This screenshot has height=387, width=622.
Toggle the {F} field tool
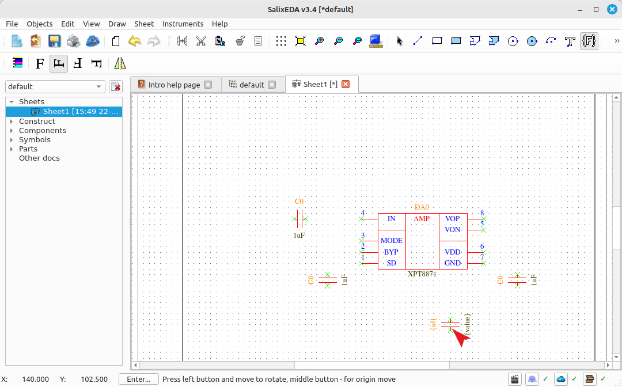[x=589, y=41]
